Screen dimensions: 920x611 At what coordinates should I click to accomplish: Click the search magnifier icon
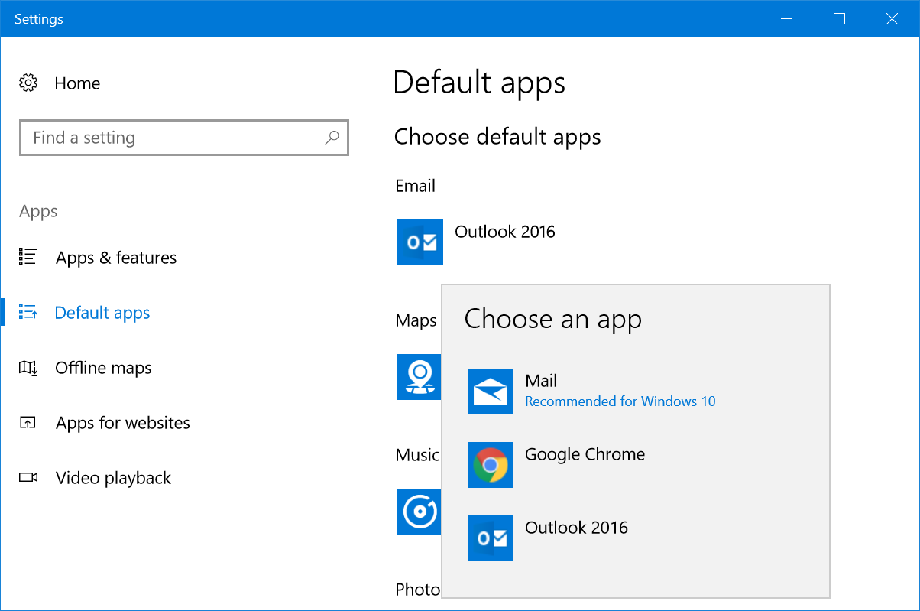point(332,138)
